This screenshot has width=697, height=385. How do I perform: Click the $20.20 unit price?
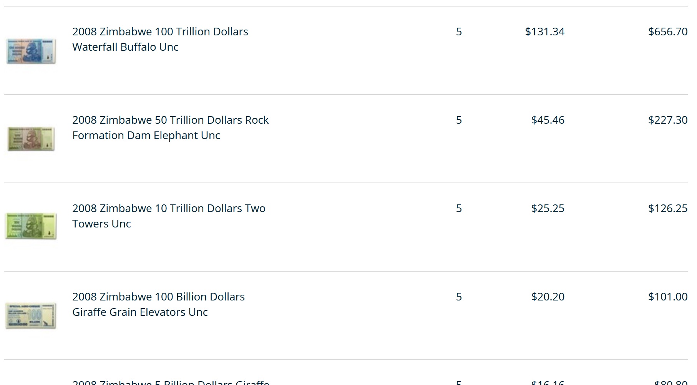pyautogui.click(x=548, y=297)
